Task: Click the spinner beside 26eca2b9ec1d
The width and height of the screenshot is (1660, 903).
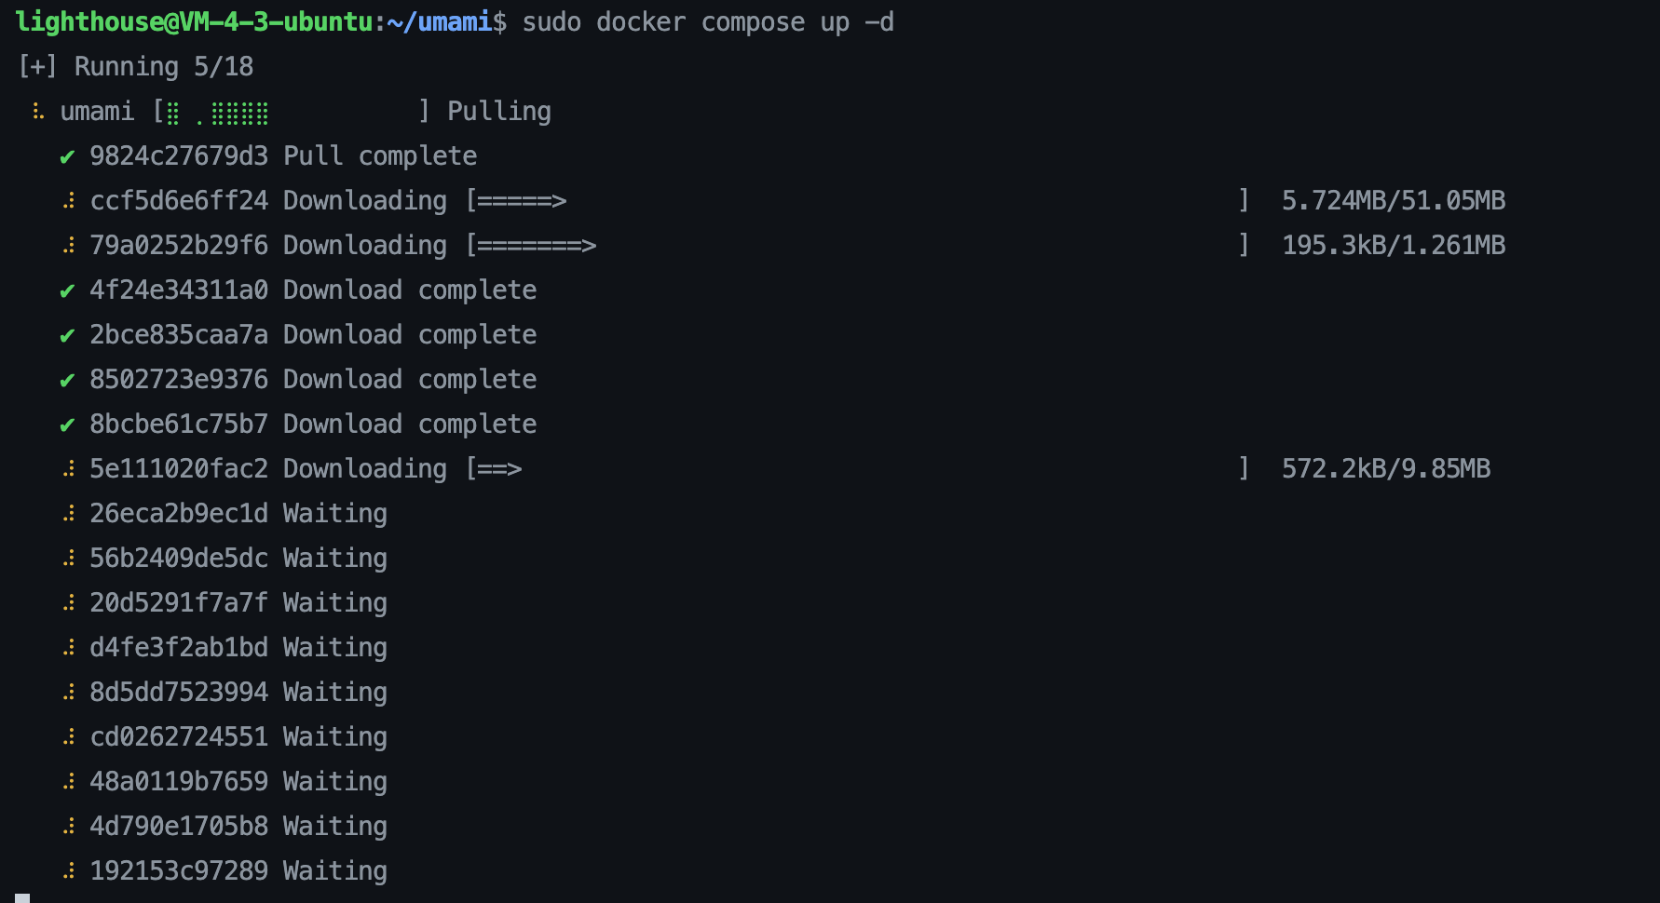Action: point(68,514)
